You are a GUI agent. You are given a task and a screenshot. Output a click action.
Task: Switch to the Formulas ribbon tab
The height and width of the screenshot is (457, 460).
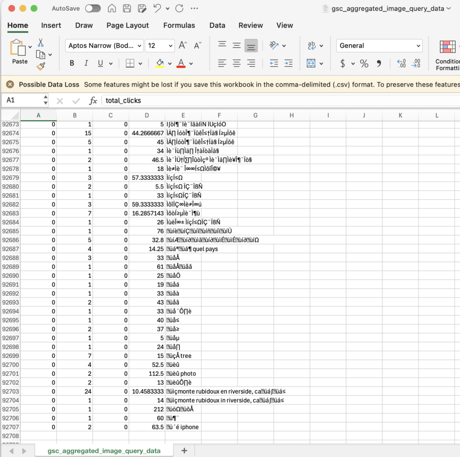(179, 26)
